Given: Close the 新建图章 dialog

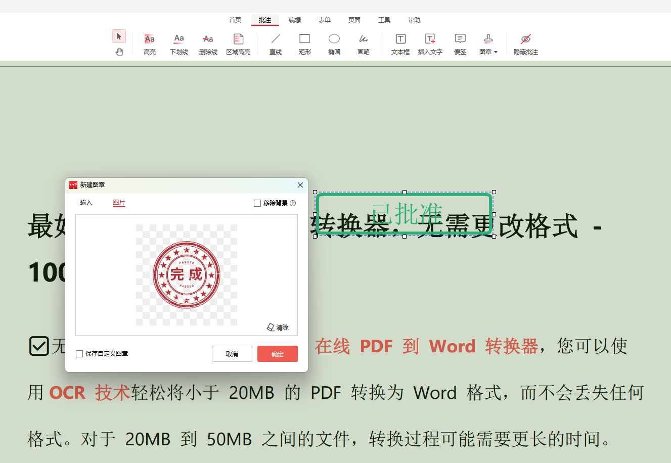Looking at the screenshot, I should tap(300, 185).
